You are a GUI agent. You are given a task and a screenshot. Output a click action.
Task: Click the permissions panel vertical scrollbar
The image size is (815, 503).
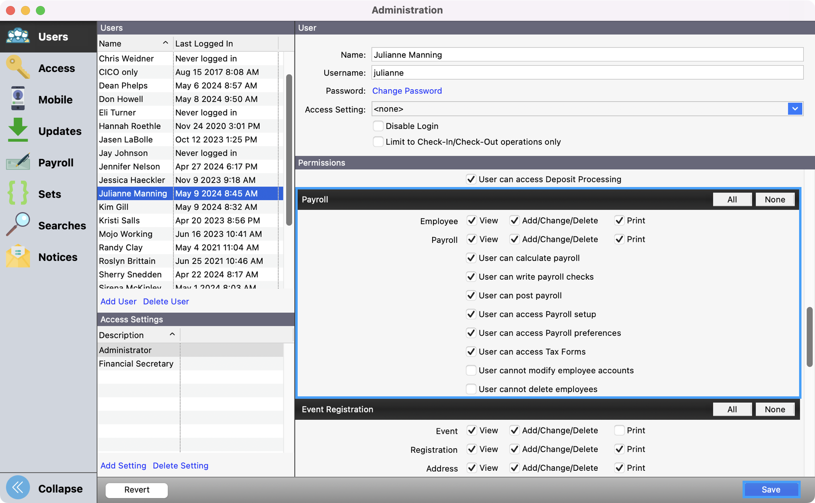pos(809,337)
